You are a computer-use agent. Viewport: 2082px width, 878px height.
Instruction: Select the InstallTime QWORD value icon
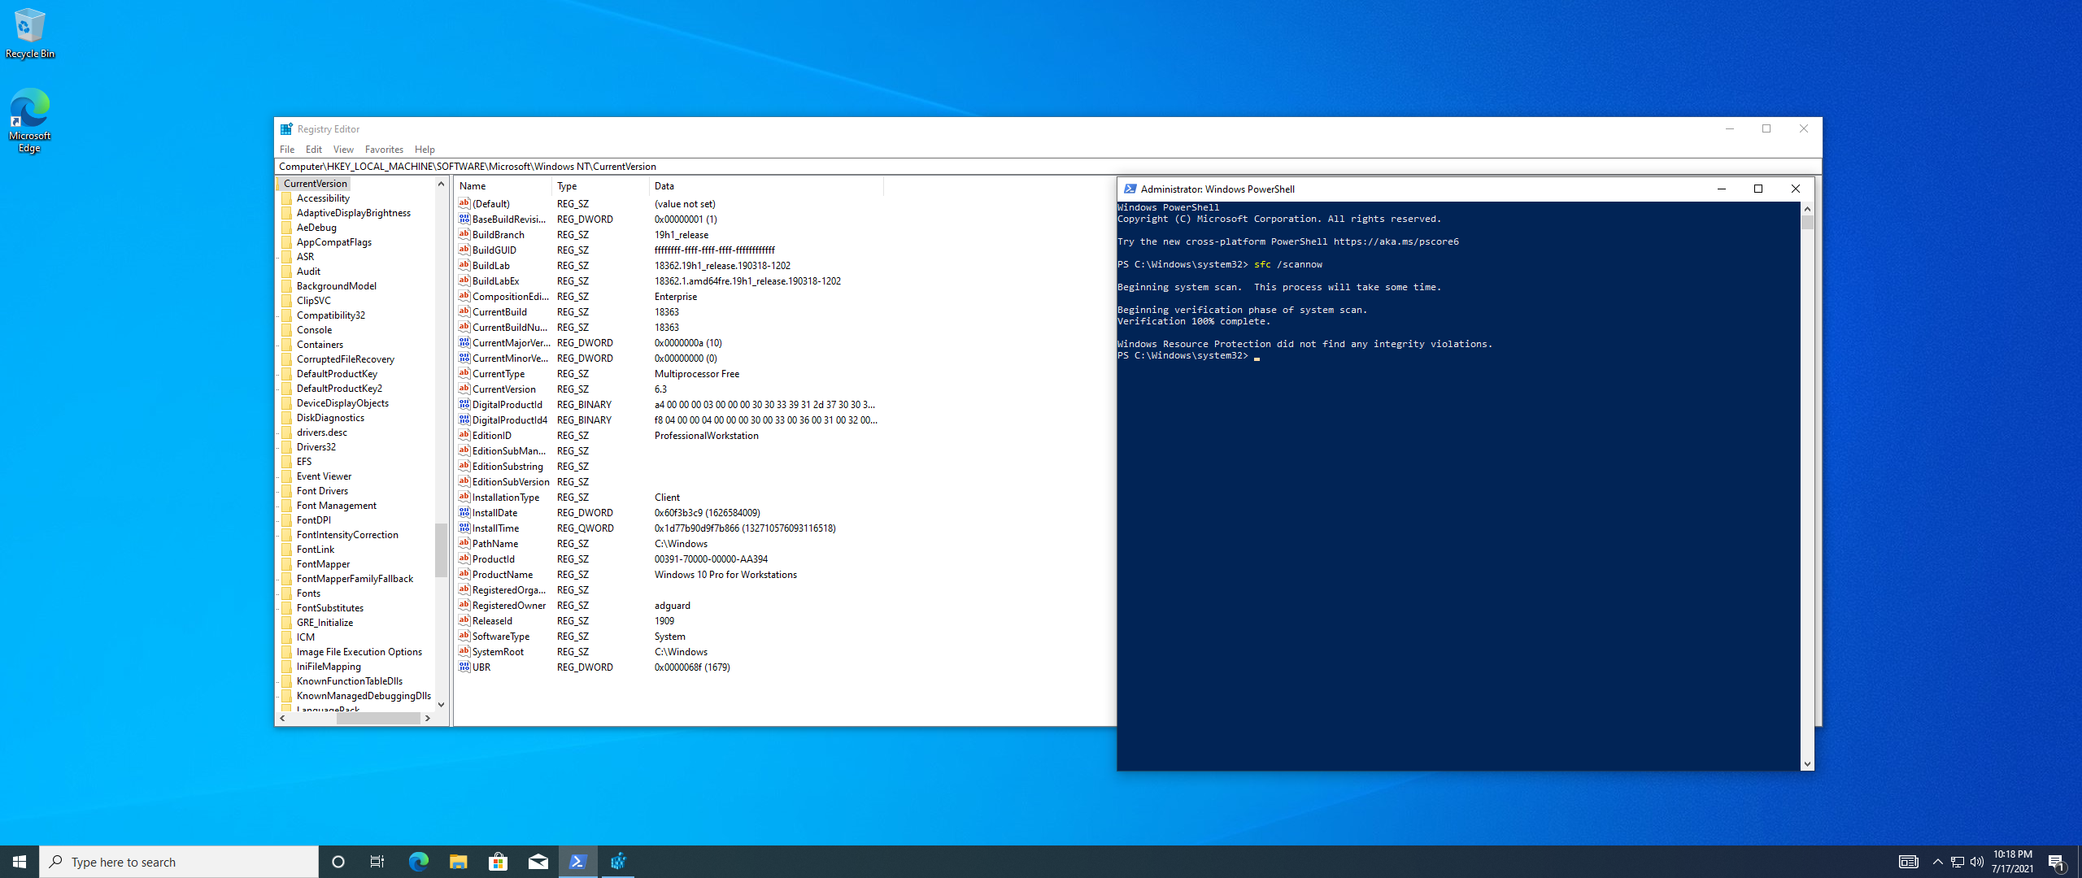coord(464,528)
